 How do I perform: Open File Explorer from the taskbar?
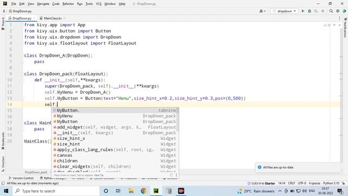pyautogui.click(x=131, y=191)
